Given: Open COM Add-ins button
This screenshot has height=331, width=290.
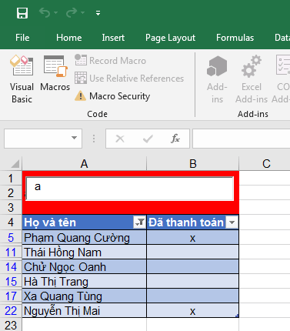Looking at the screenshot, I should [282, 79].
